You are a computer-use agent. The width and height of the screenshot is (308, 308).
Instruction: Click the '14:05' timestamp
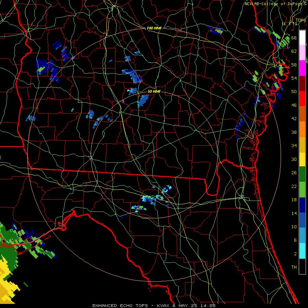click(x=208, y=306)
